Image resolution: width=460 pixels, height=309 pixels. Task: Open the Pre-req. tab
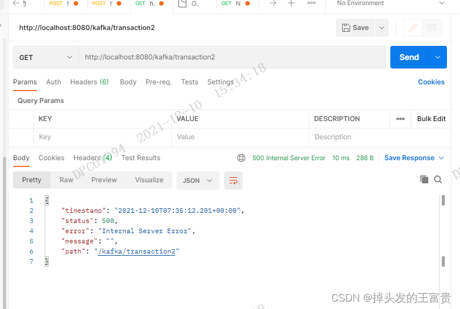(159, 82)
